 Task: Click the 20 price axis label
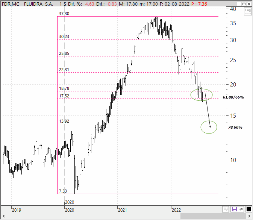[233, 85]
